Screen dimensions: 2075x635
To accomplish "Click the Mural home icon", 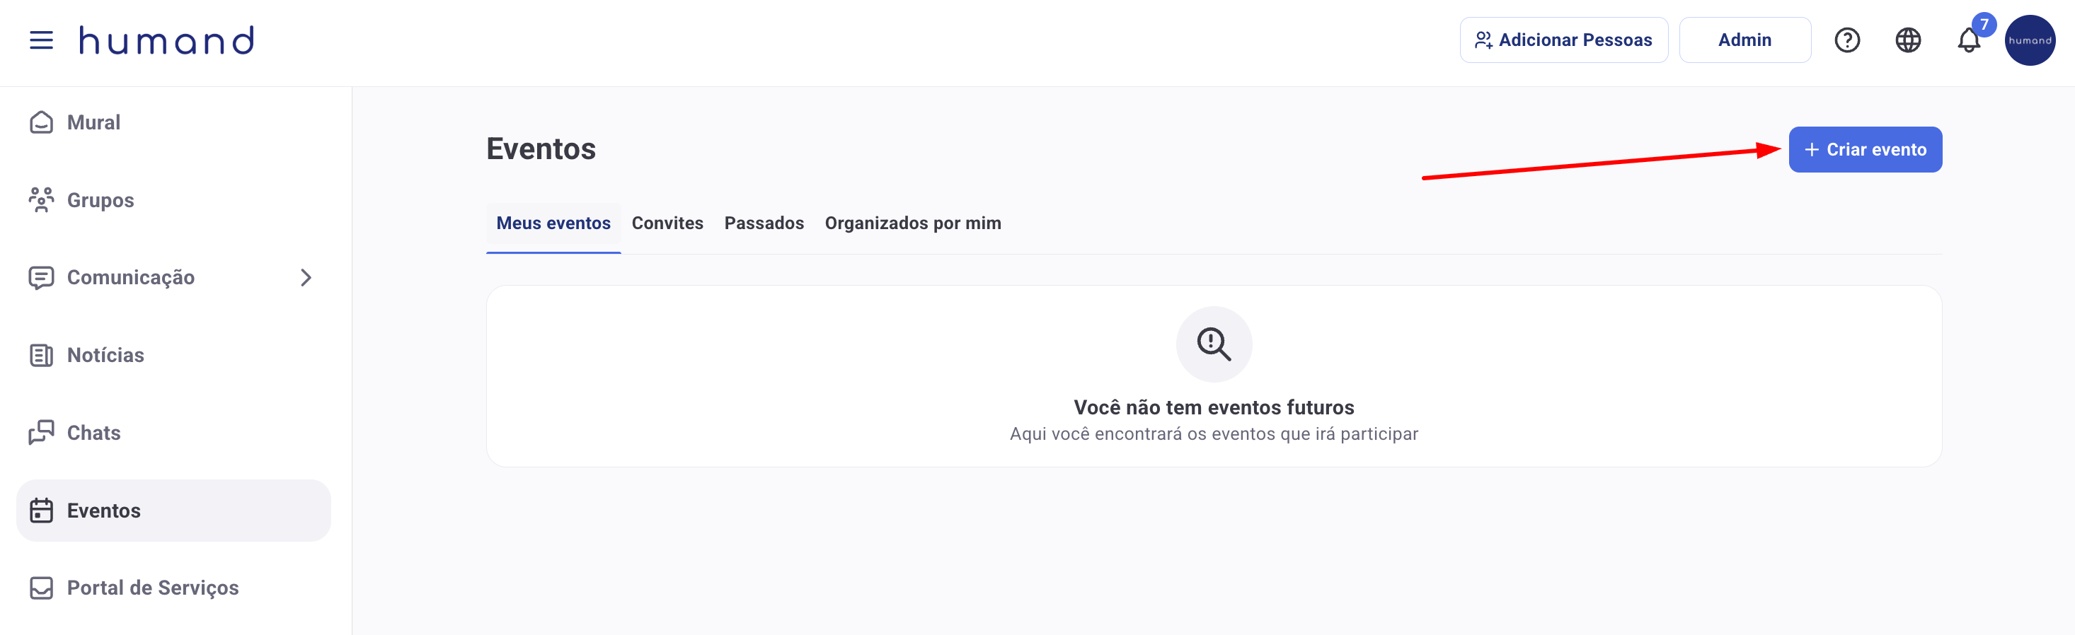I will [41, 122].
